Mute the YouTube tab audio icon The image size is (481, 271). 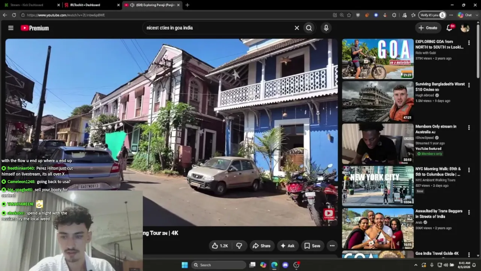tap(132, 5)
